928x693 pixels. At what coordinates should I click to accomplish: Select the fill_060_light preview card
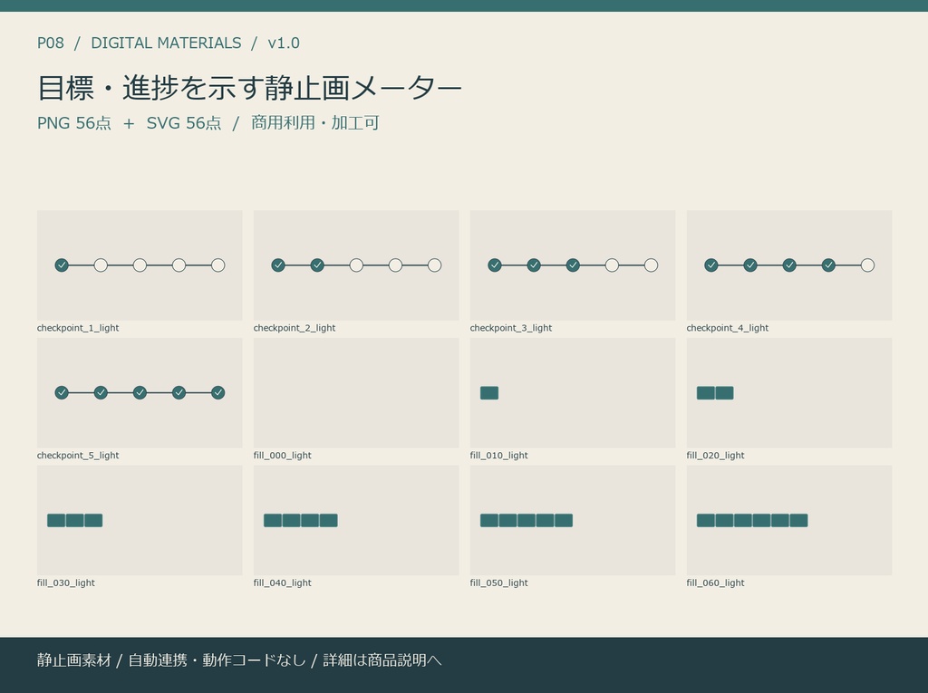click(x=789, y=520)
